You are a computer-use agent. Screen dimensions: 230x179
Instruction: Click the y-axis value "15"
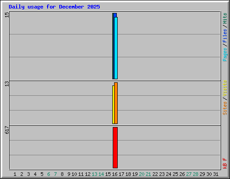7,15
